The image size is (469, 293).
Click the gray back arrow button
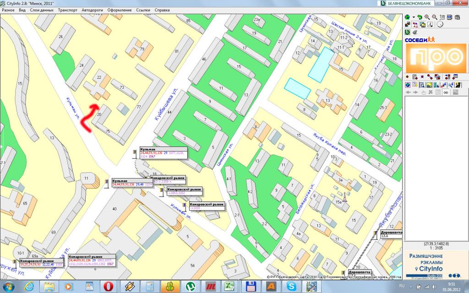(x=408, y=92)
